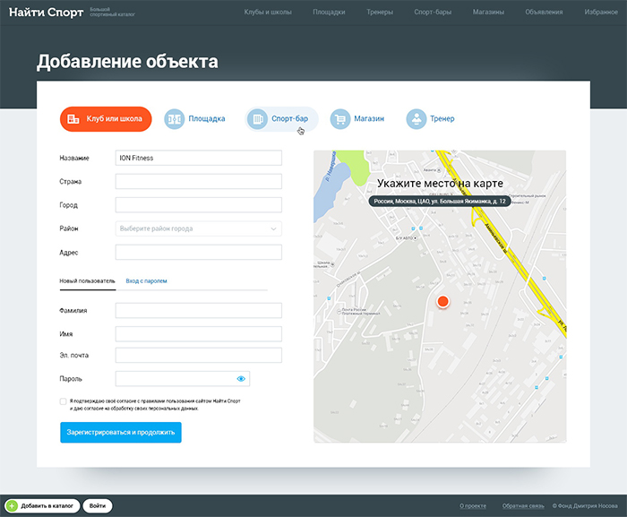Click the green plus icon in footer
Image resolution: width=627 pixels, height=517 pixels.
pos(12,506)
